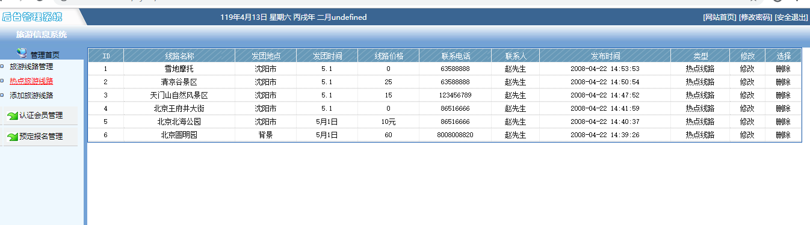Click the 背景 departure cell

coord(265,135)
